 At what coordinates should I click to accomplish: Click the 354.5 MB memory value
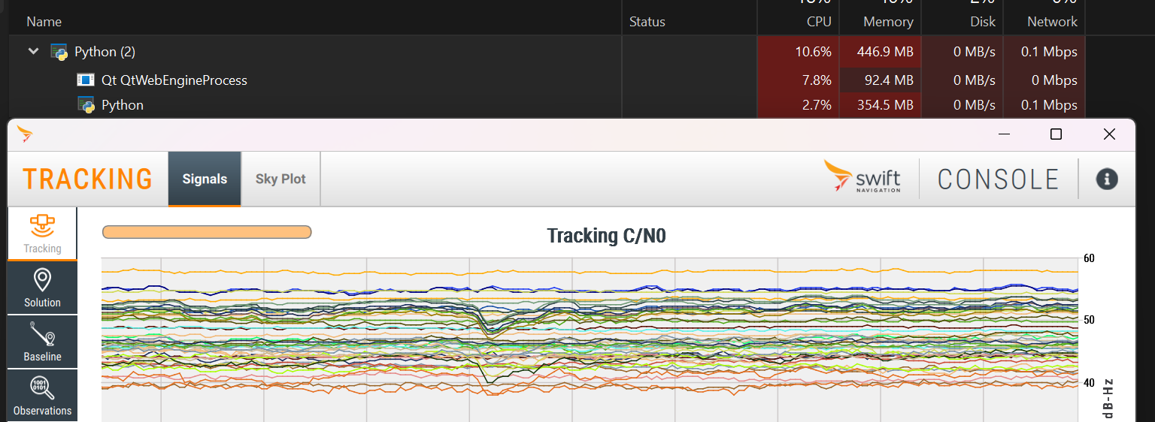pyautogui.click(x=885, y=105)
